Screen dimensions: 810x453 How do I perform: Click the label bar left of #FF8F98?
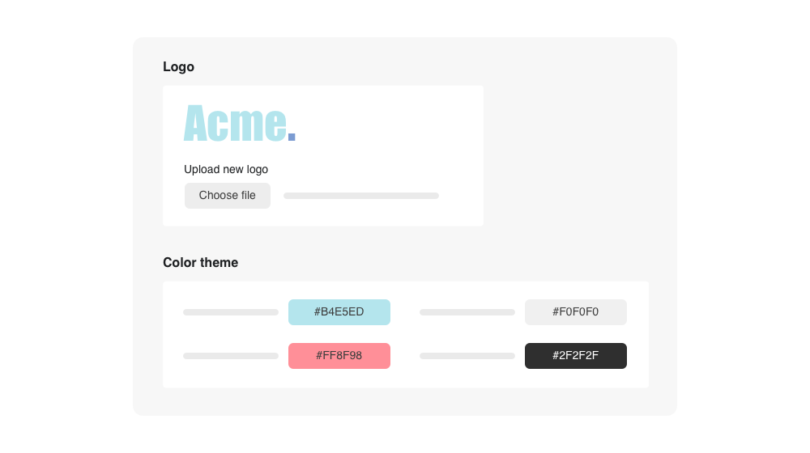point(231,356)
